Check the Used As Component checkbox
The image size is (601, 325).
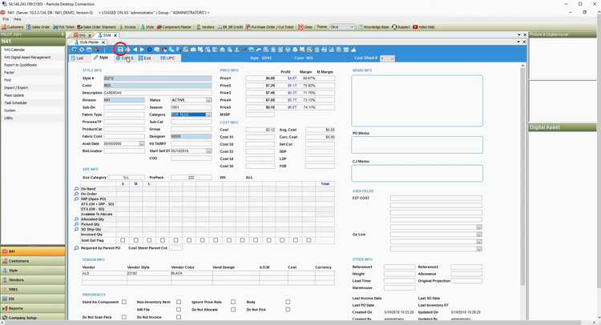123,302
